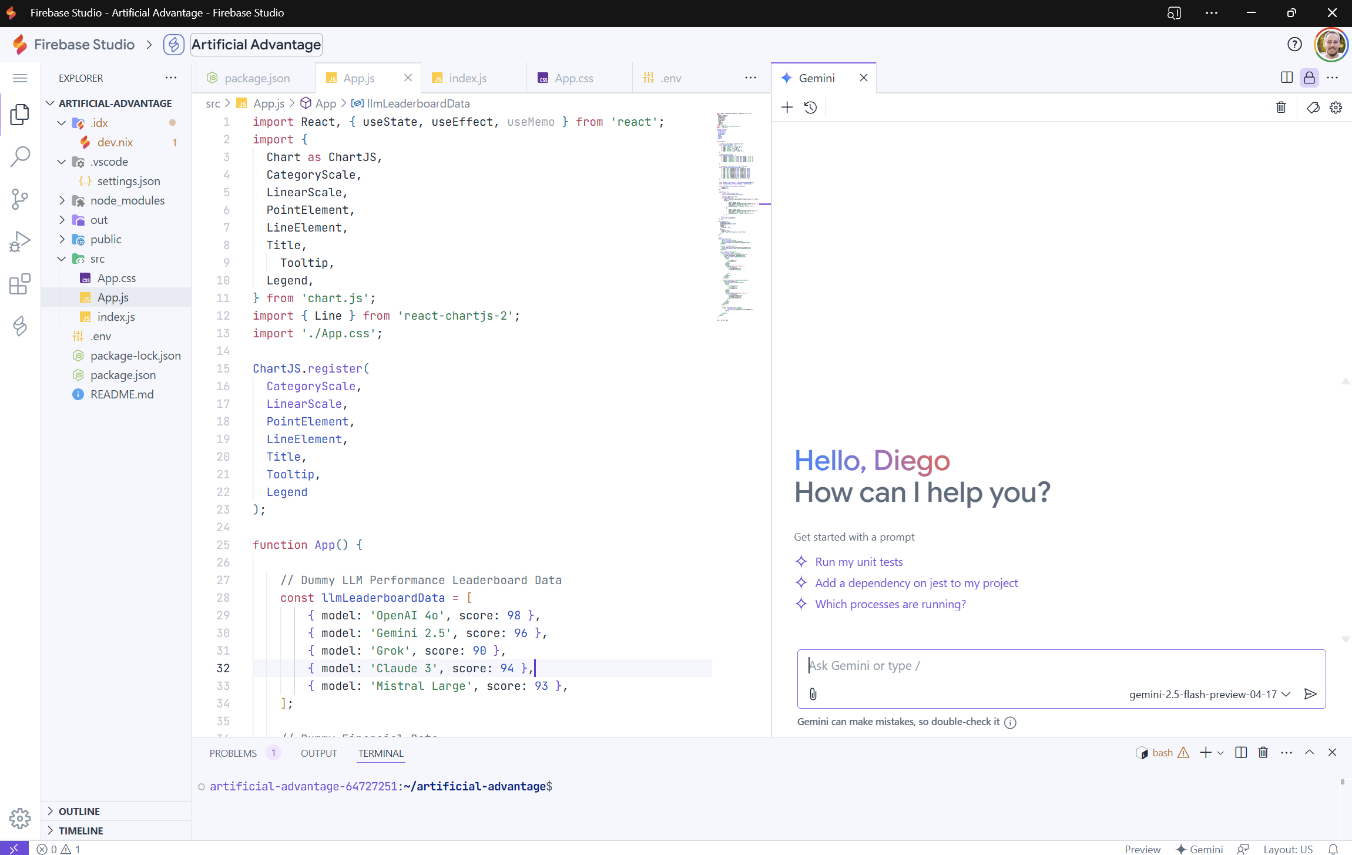
Task: Open the Search view in activity bar
Action: [20, 156]
